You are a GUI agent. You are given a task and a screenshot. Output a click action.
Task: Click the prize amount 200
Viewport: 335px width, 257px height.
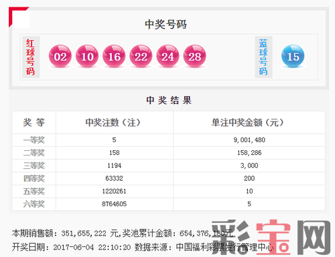pyautogui.click(x=249, y=178)
